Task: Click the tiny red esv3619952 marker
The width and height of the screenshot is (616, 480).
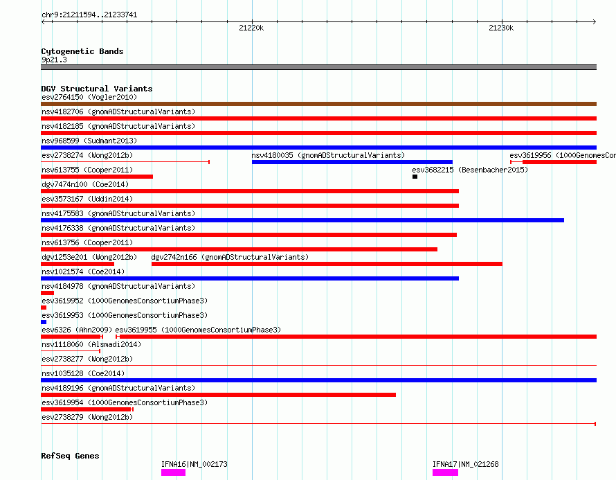Action: pyautogui.click(x=44, y=308)
